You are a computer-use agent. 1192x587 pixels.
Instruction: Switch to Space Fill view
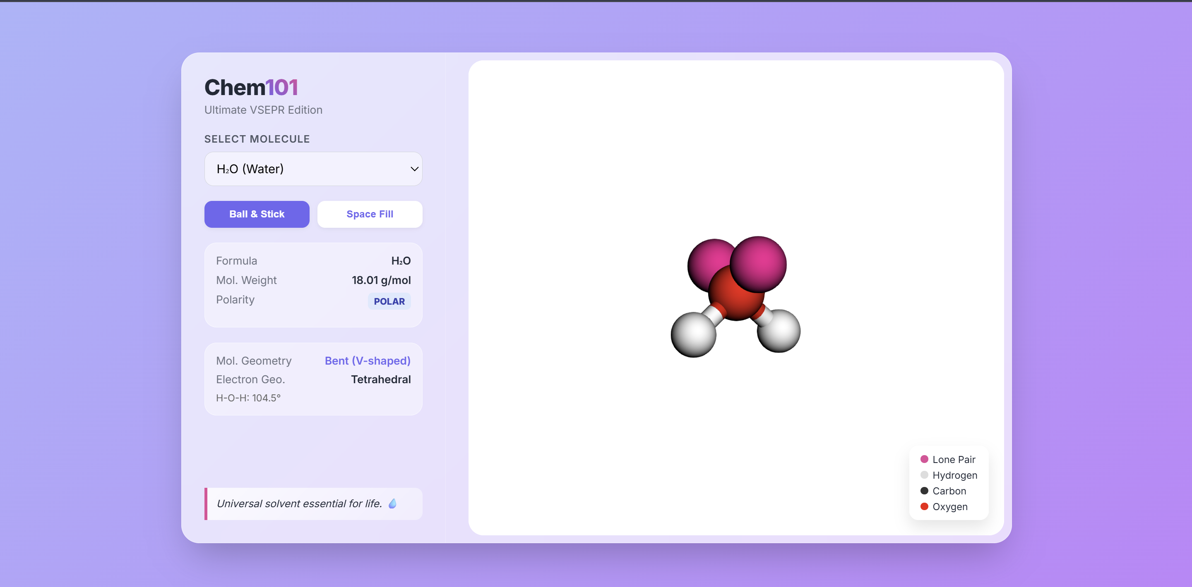tap(370, 214)
